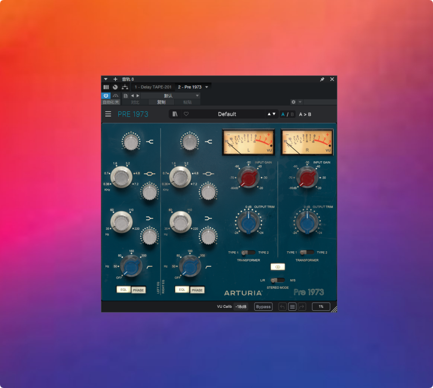Toggle the plugin power button
Viewport: 433px width, 388px height.
[106, 96]
